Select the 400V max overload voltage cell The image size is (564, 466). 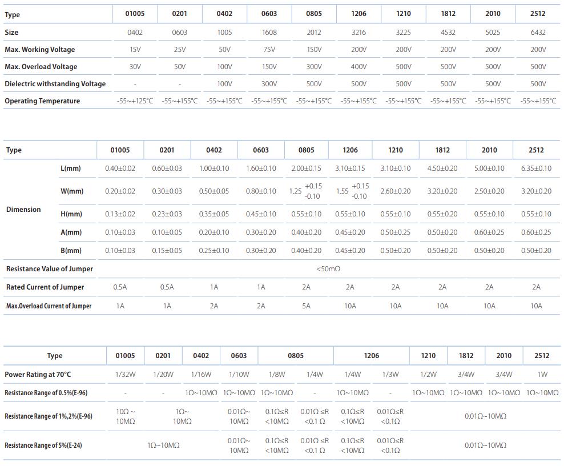(358, 67)
